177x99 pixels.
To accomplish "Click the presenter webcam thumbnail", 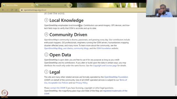I will tap(162, 9).
